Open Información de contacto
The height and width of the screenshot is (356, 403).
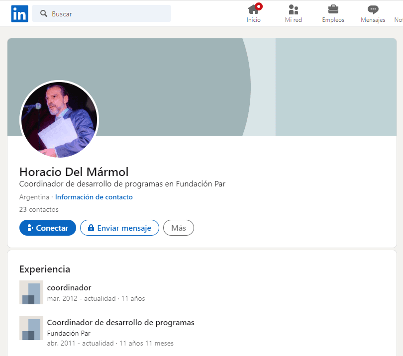click(x=94, y=197)
